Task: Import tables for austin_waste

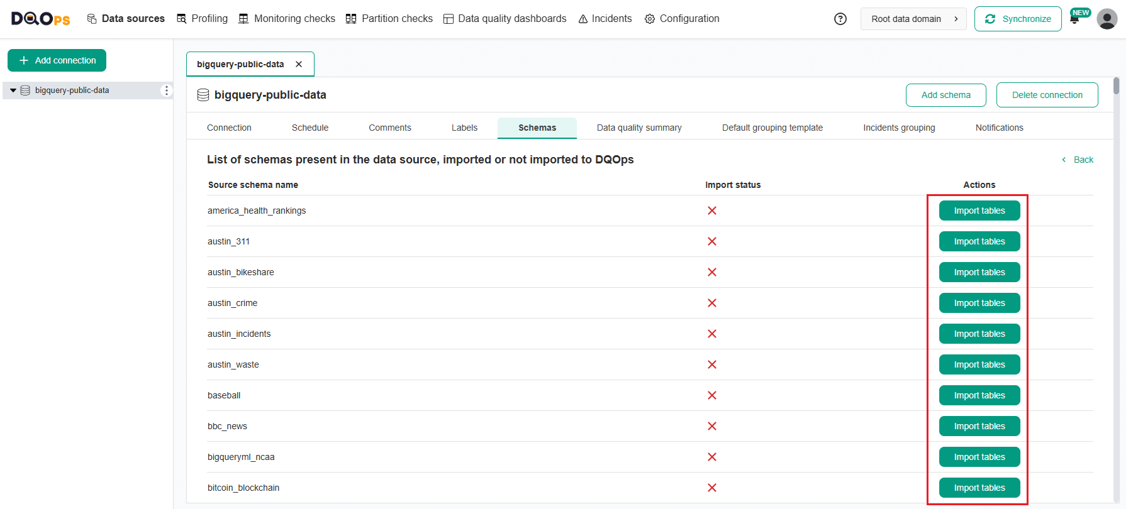Action: (x=979, y=364)
